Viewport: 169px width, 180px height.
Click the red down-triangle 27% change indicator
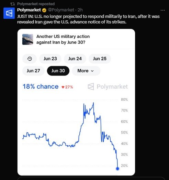[x=67, y=87]
